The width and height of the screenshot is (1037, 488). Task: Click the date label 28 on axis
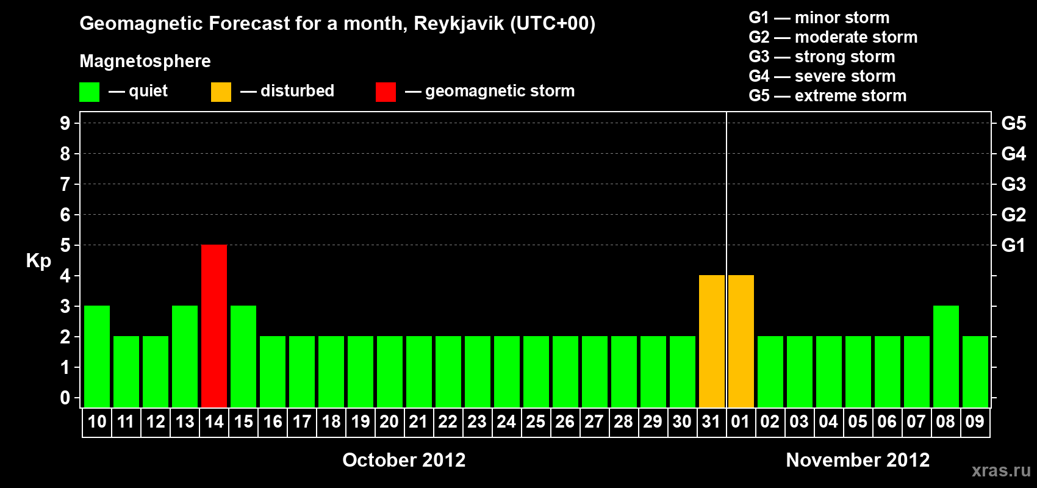[x=623, y=422]
